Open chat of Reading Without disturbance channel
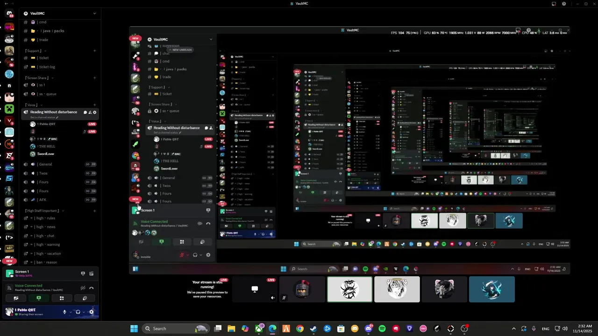Screen dimensions: 598x336 click(x=85, y=112)
